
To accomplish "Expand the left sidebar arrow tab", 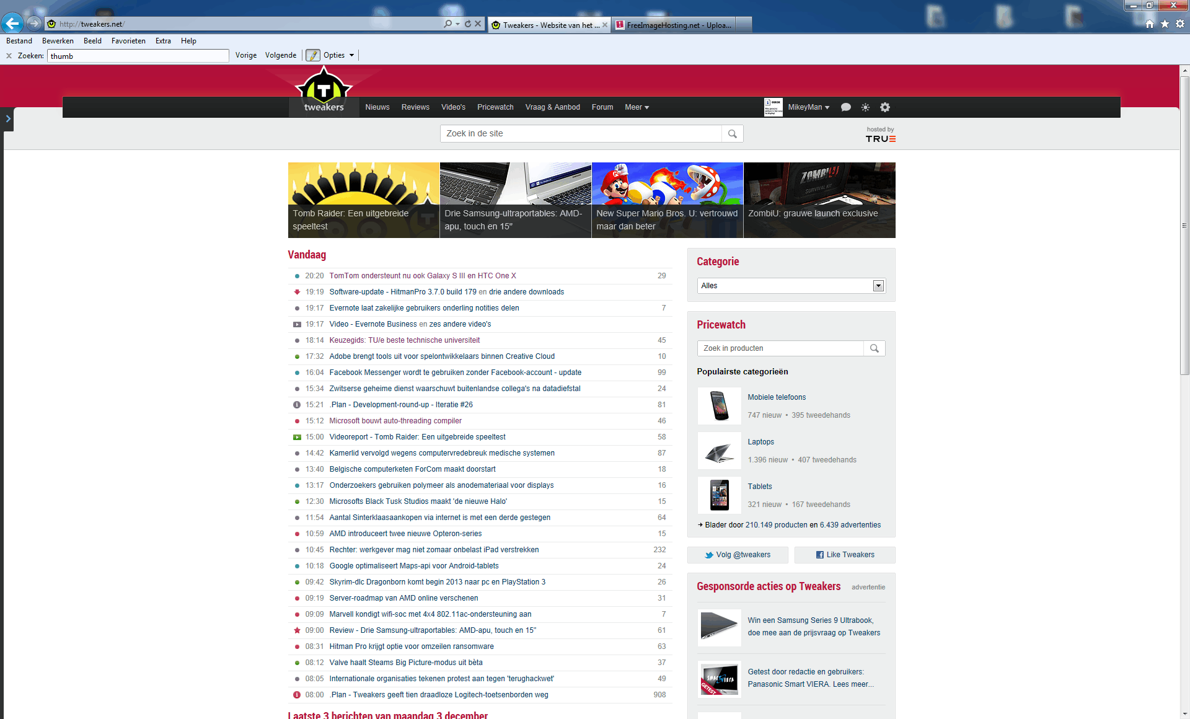I will tap(7, 118).
